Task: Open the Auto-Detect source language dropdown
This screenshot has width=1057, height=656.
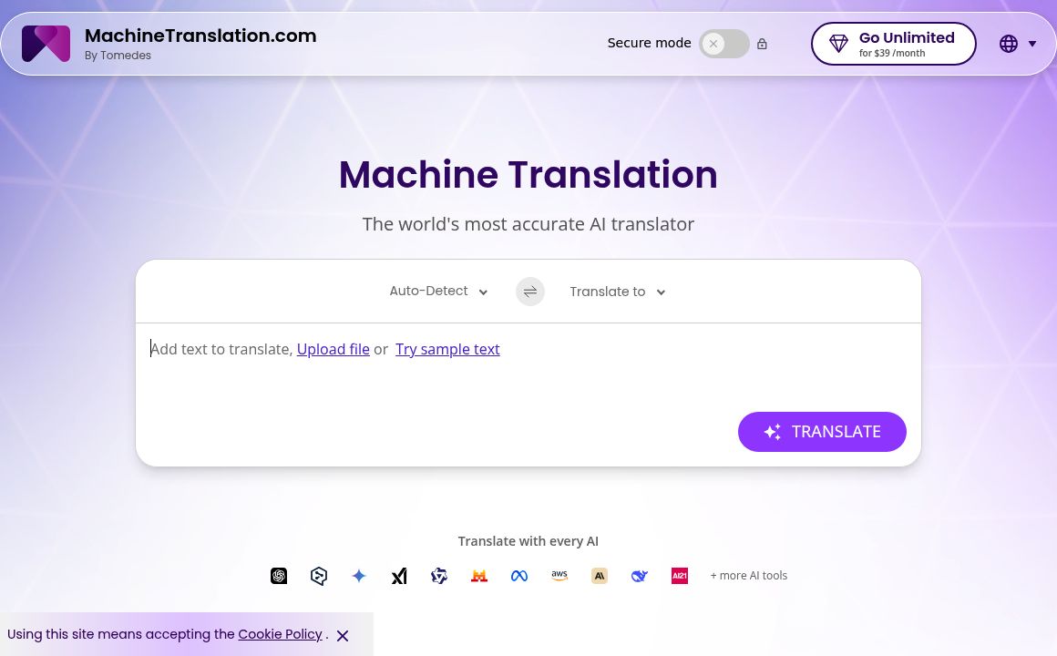Action: pos(437,291)
